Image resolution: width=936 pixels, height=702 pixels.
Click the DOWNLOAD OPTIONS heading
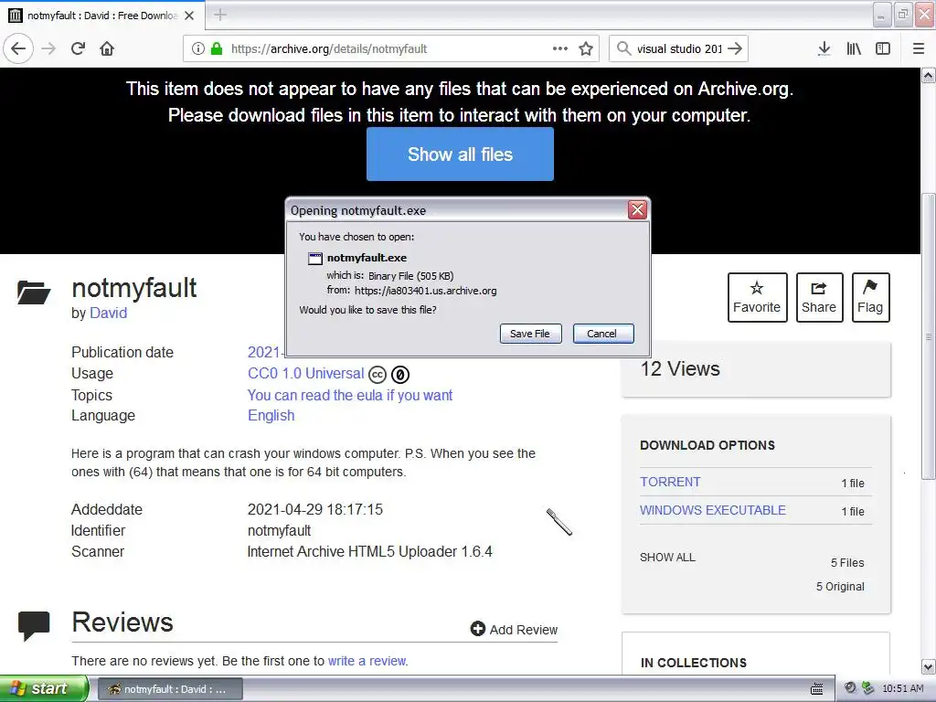coord(707,445)
